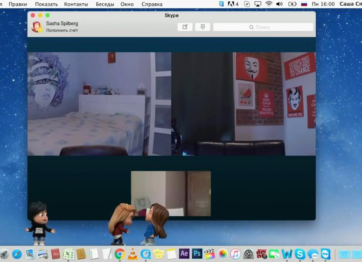
Task: Click the volume icon in menu bar
Action: click(x=279, y=4)
